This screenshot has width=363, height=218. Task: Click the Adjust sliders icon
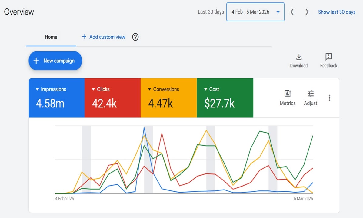tap(311, 94)
